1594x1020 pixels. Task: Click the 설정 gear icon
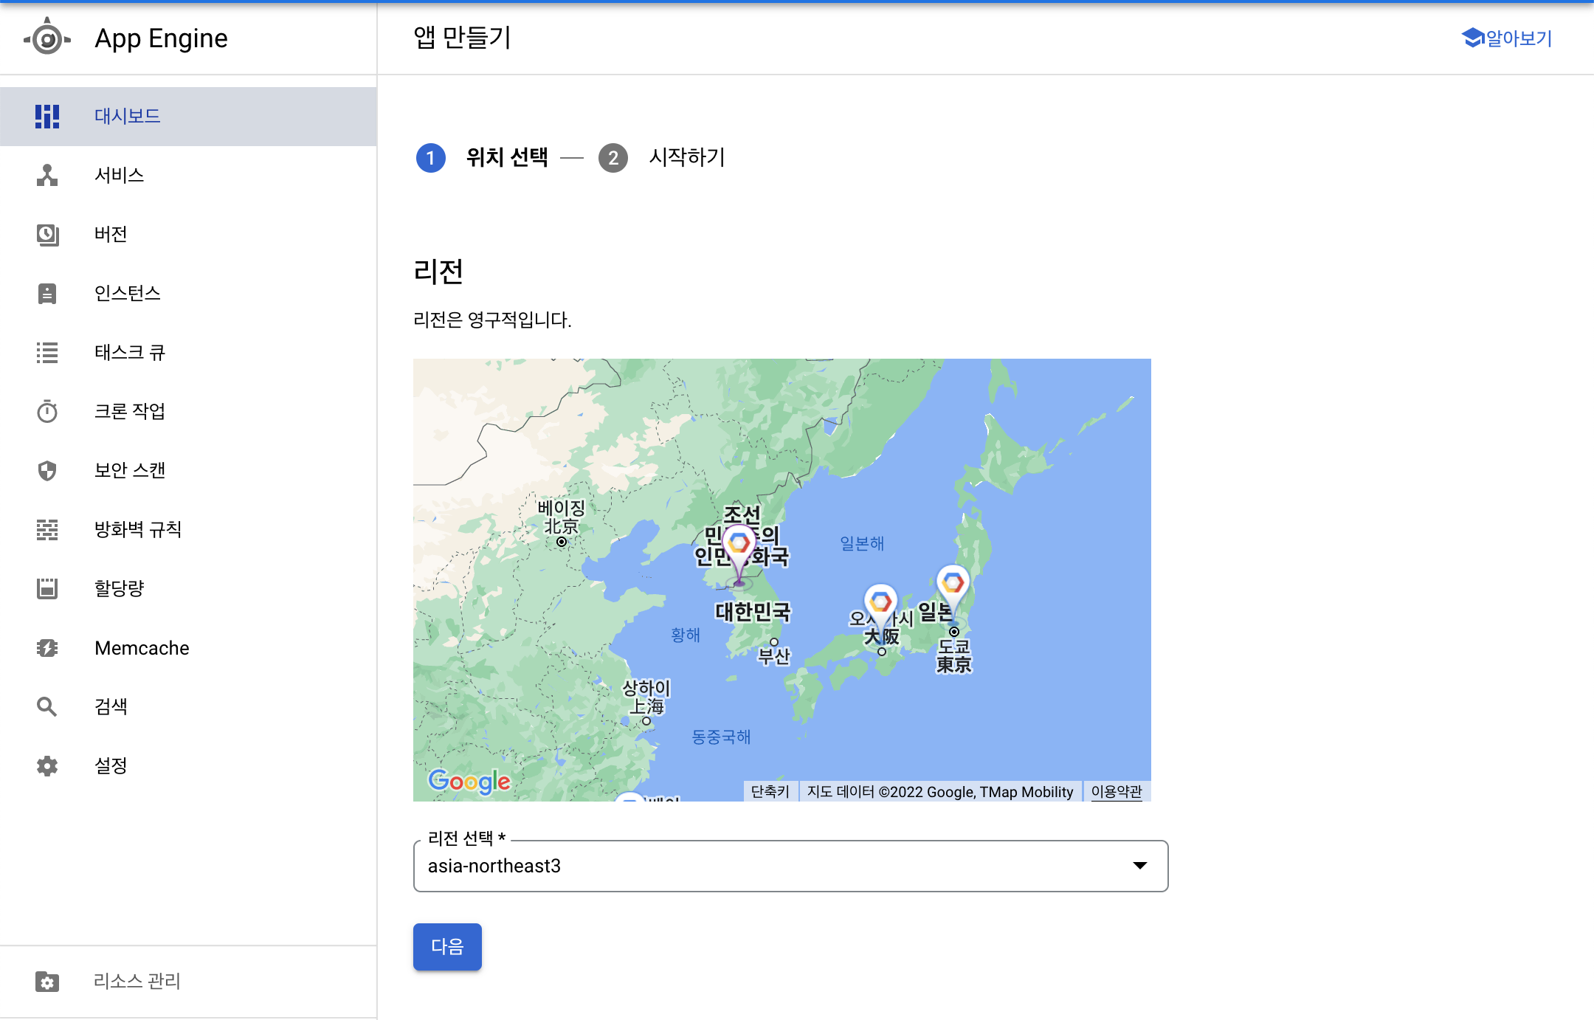[x=47, y=766]
